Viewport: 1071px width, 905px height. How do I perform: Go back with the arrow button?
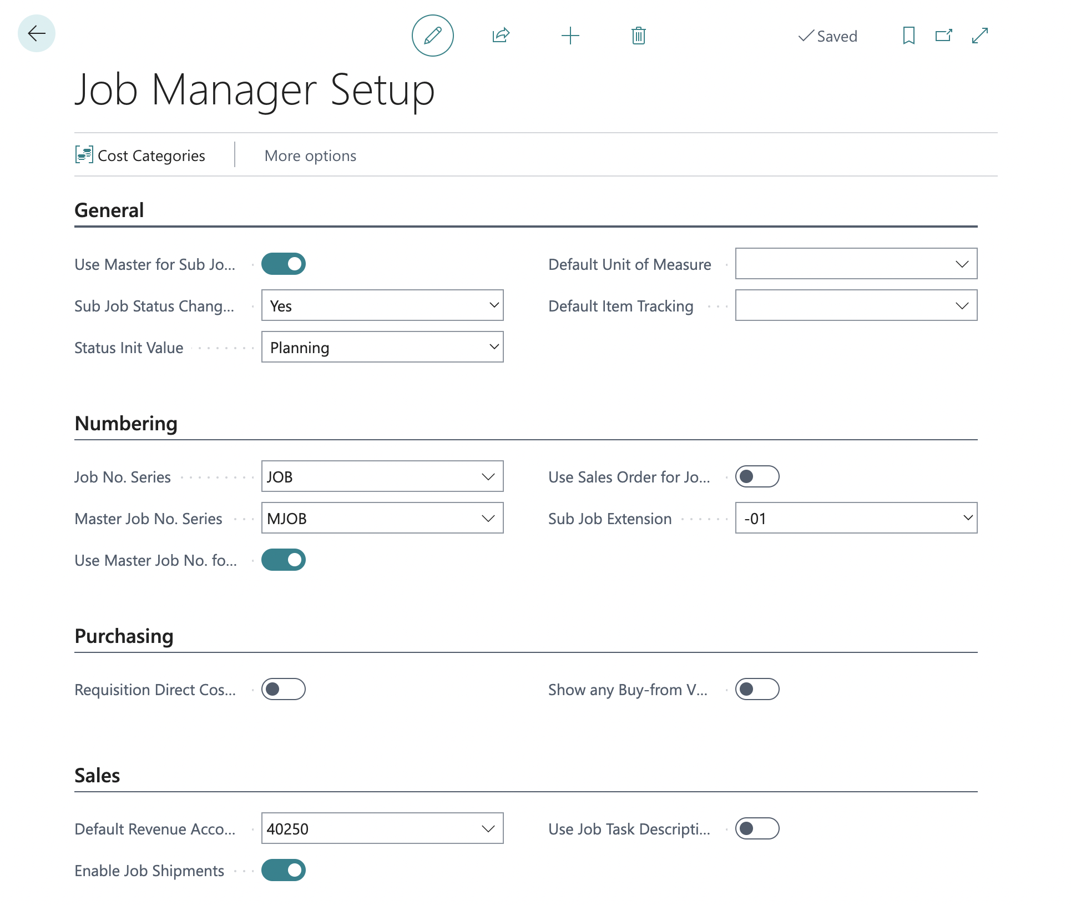pos(37,34)
